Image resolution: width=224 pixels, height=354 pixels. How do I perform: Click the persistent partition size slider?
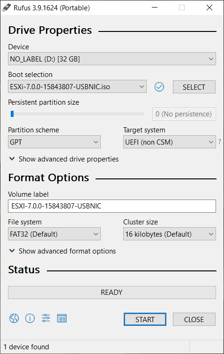click(x=77, y=114)
